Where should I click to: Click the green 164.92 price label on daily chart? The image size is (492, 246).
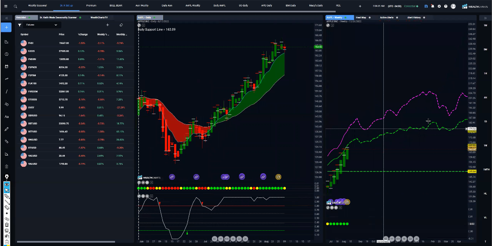tap(318, 47)
